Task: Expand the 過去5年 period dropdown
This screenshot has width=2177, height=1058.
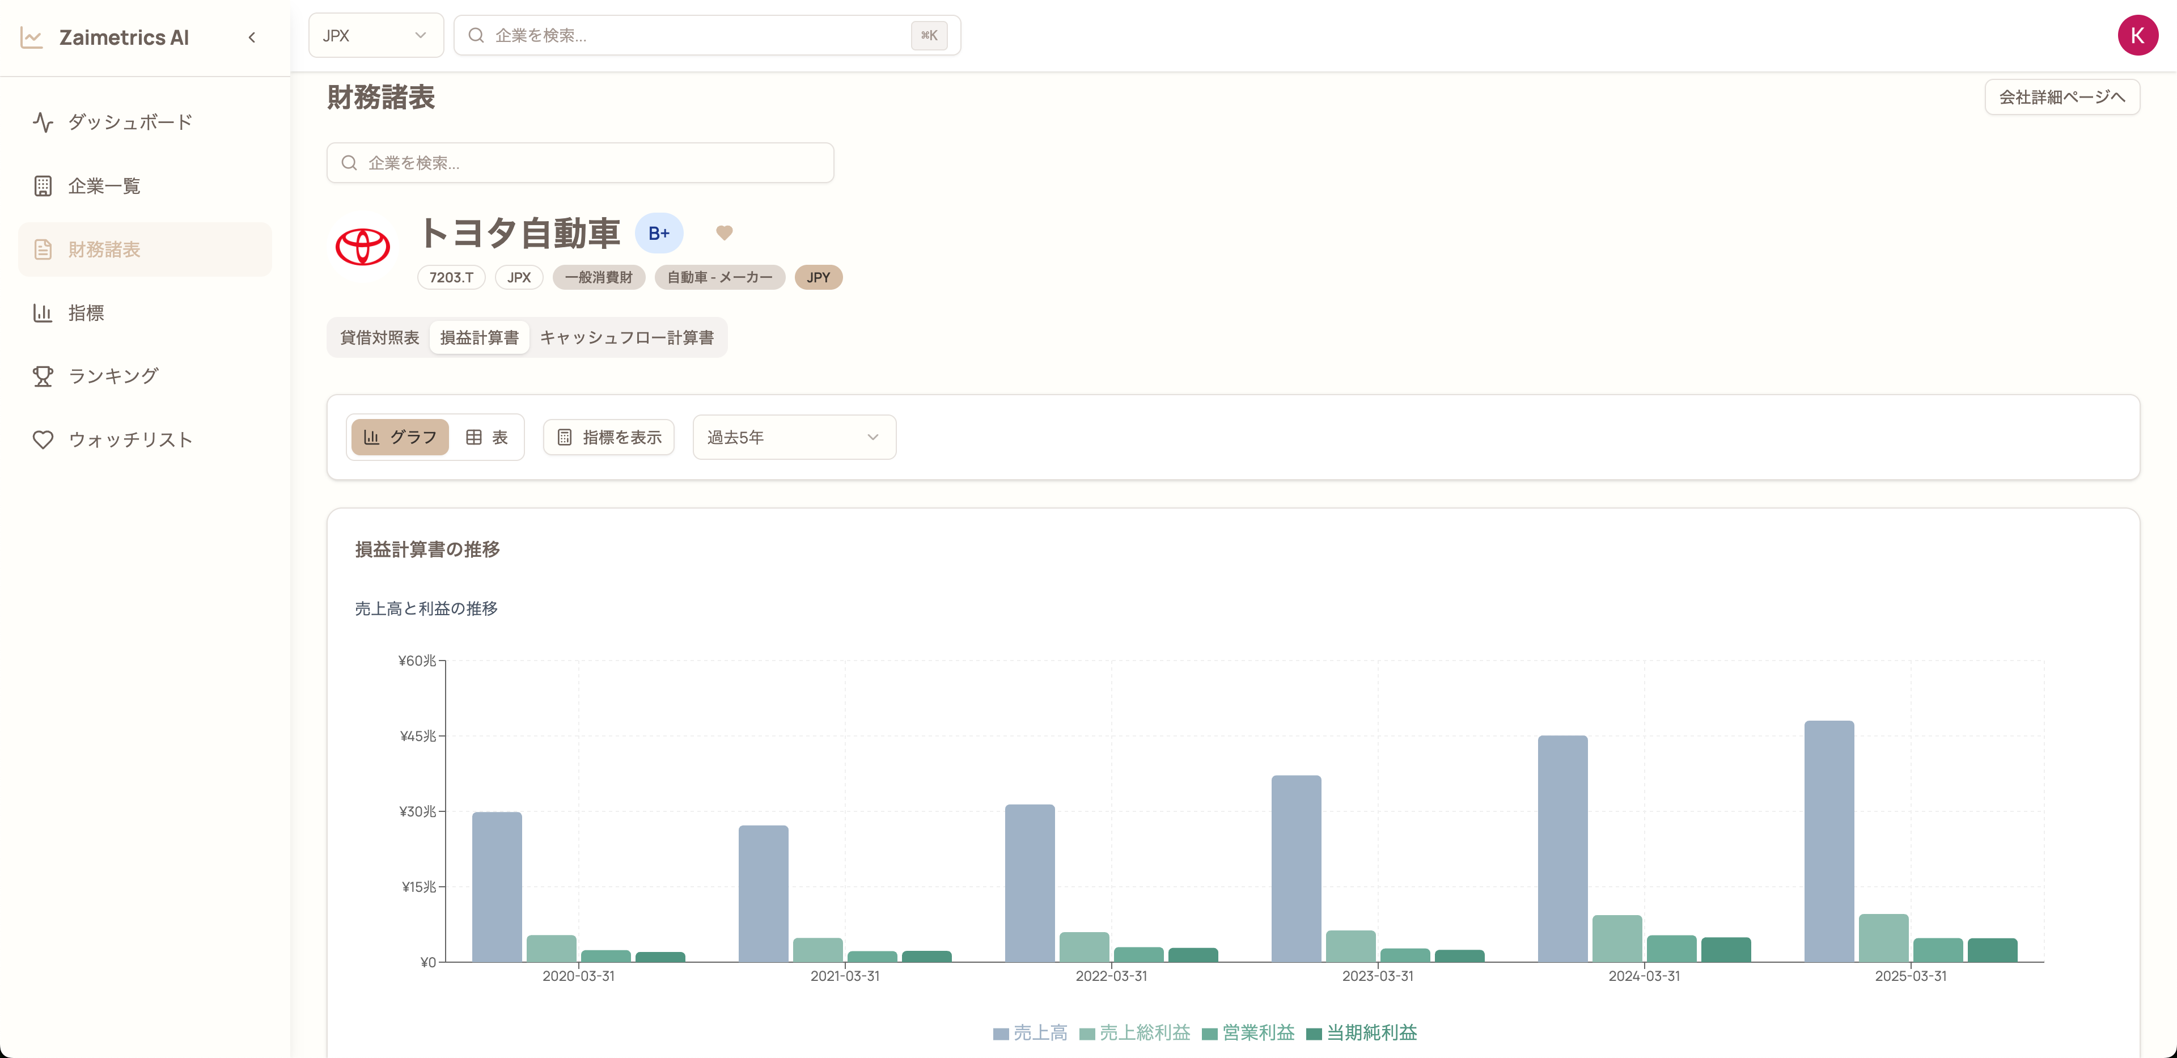Action: coord(794,437)
